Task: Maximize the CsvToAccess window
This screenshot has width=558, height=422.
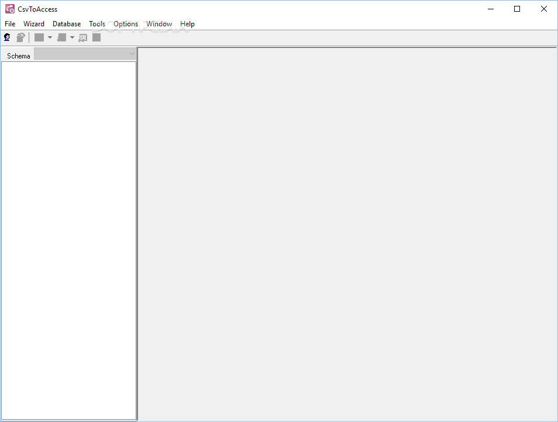Action: [x=517, y=9]
